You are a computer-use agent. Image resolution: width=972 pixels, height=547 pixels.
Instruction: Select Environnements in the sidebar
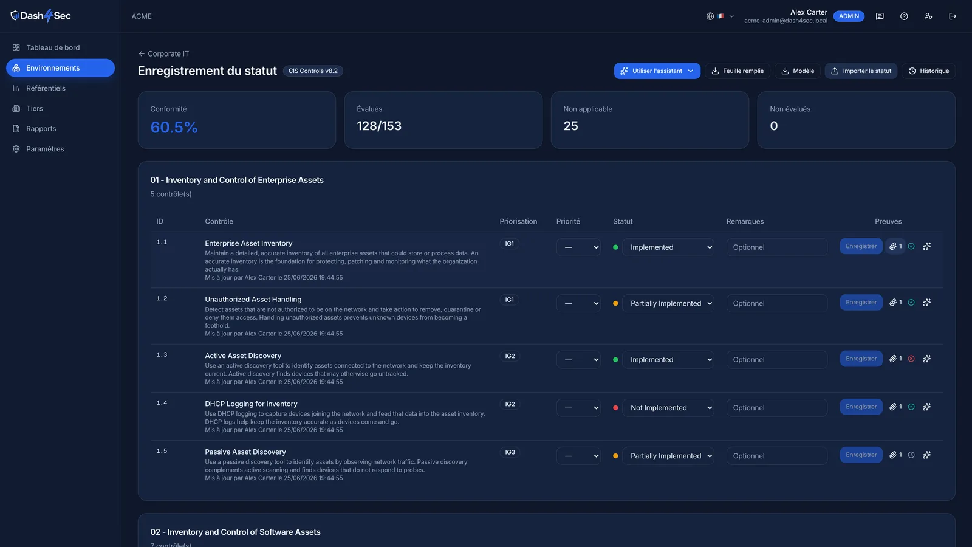click(60, 68)
